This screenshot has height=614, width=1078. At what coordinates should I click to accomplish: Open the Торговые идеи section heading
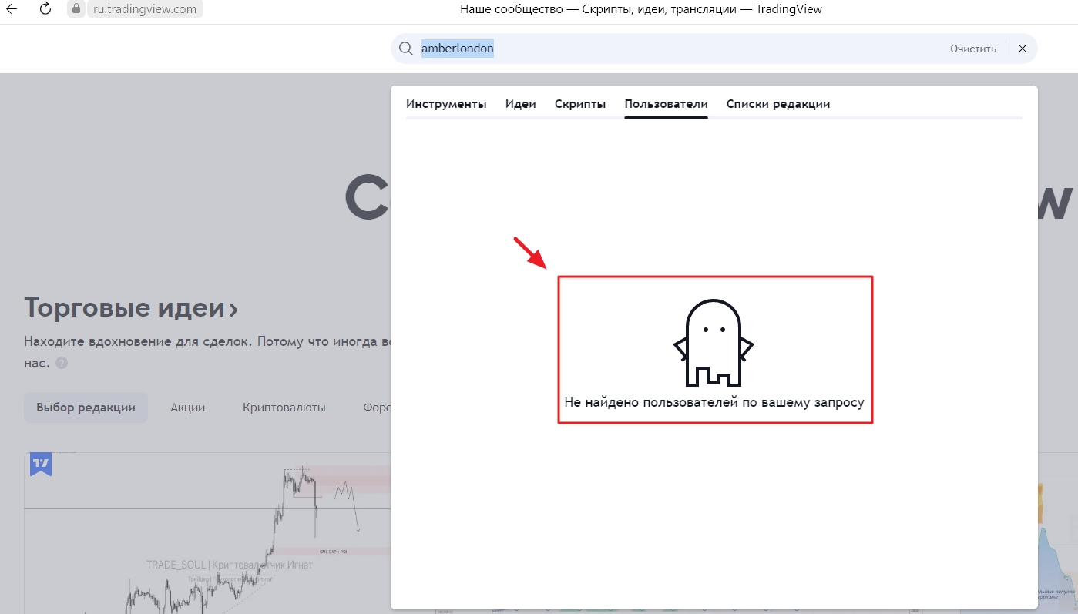pos(131,308)
